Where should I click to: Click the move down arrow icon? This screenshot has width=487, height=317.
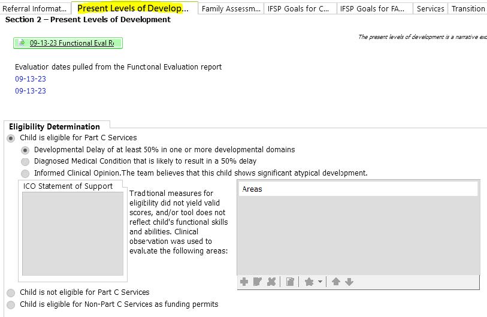pos(349,282)
